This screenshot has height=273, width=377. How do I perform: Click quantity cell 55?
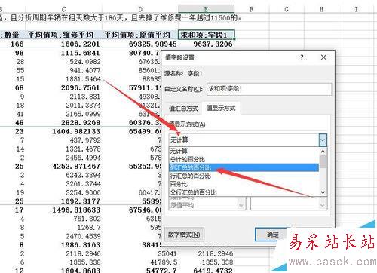tap(20, 70)
